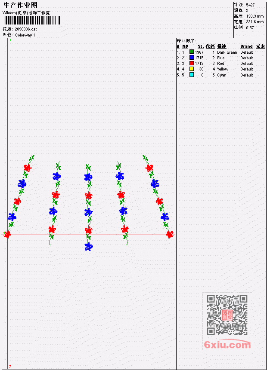Click the scale value 0.57

[250, 28]
